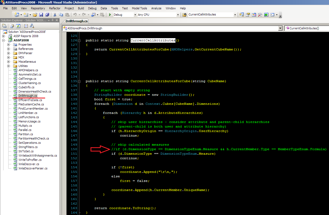Open the Build menu
The width and height of the screenshot is (329, 215).
(81, 8)
